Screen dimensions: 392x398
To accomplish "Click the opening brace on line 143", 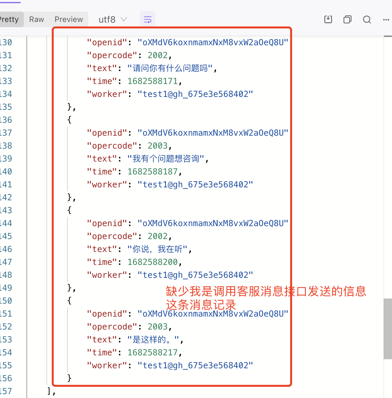I will click(69, 210).
